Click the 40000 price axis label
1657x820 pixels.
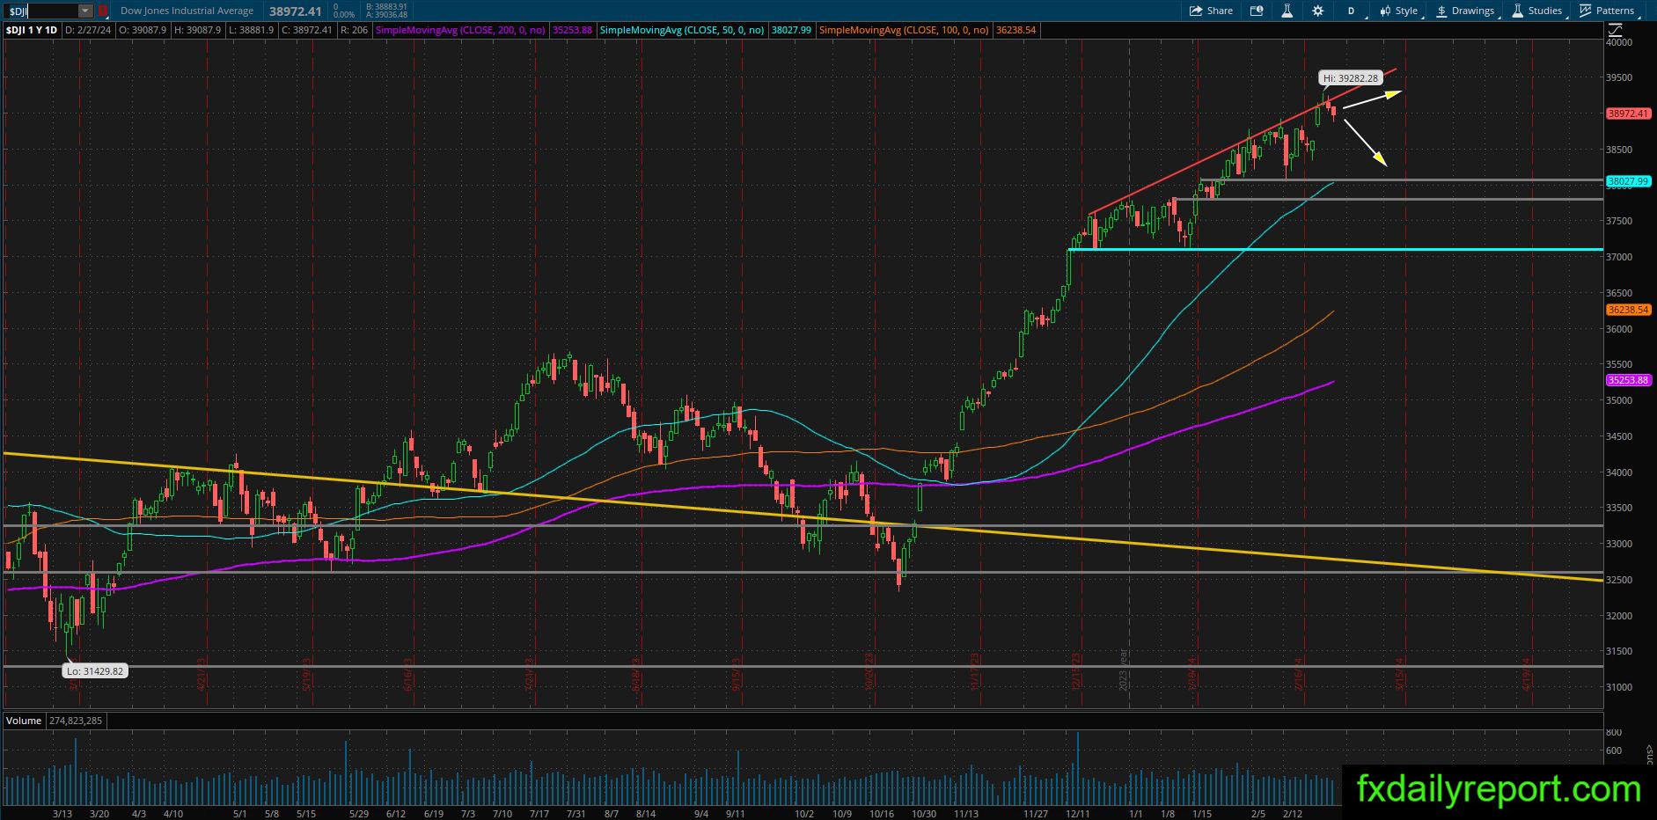[x=1619, y=42]
